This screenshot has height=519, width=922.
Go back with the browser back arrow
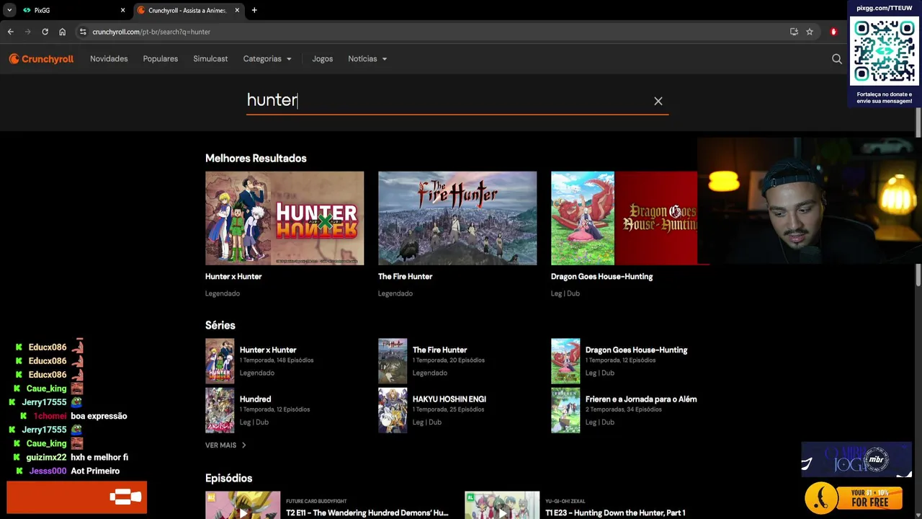[11, 32]
